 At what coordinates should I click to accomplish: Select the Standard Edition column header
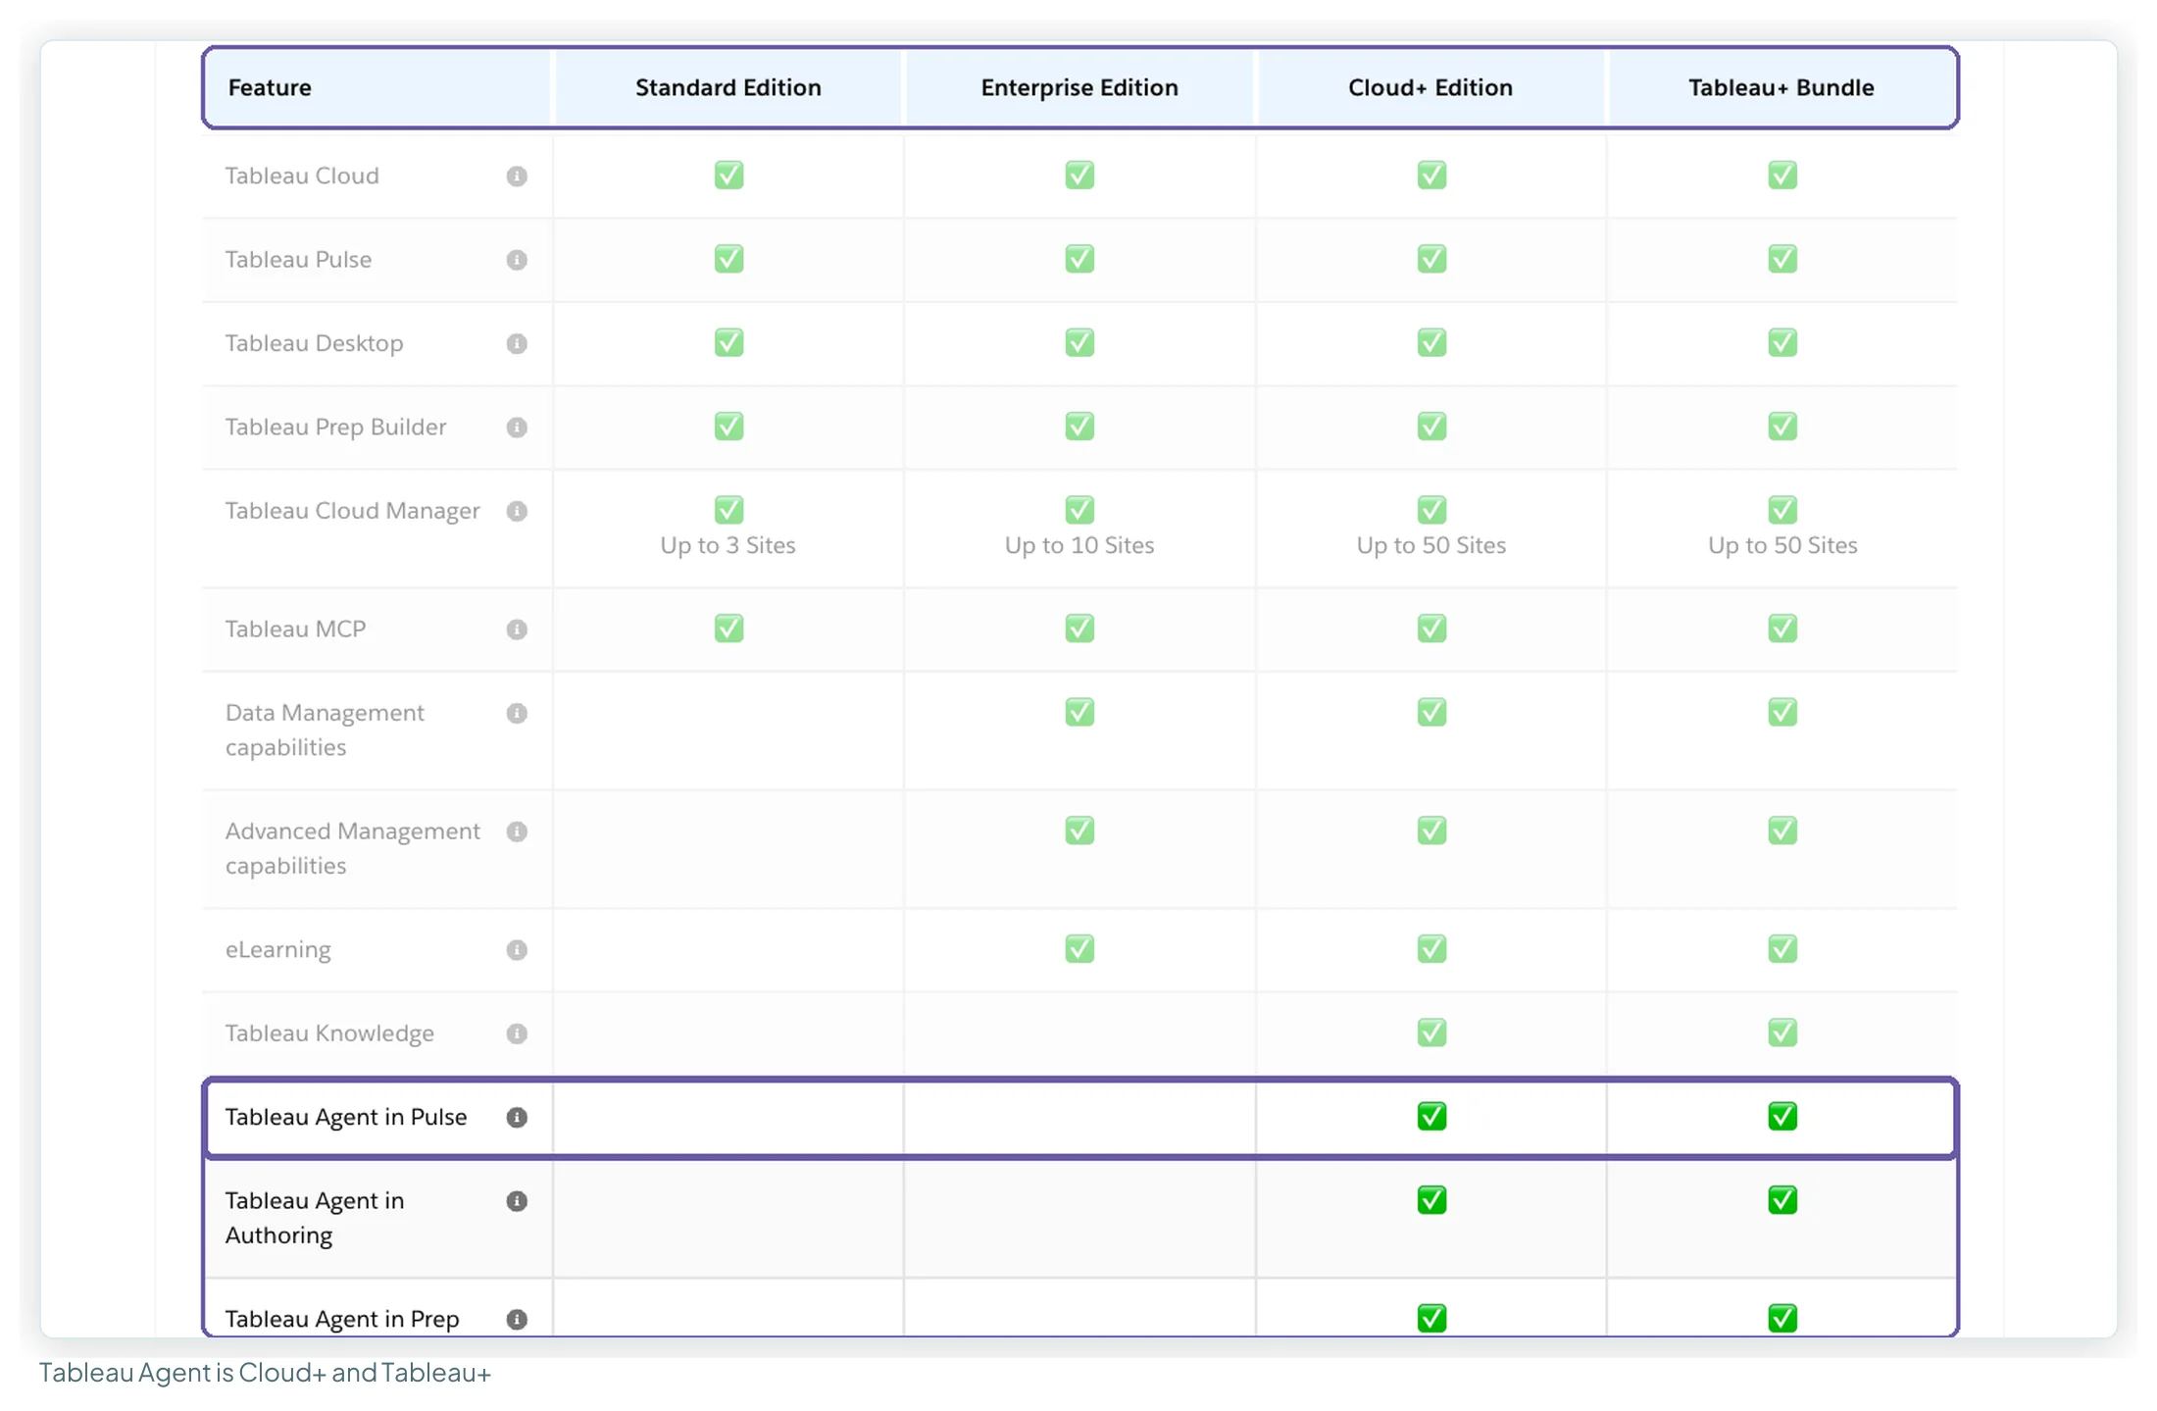coord(728,87)
